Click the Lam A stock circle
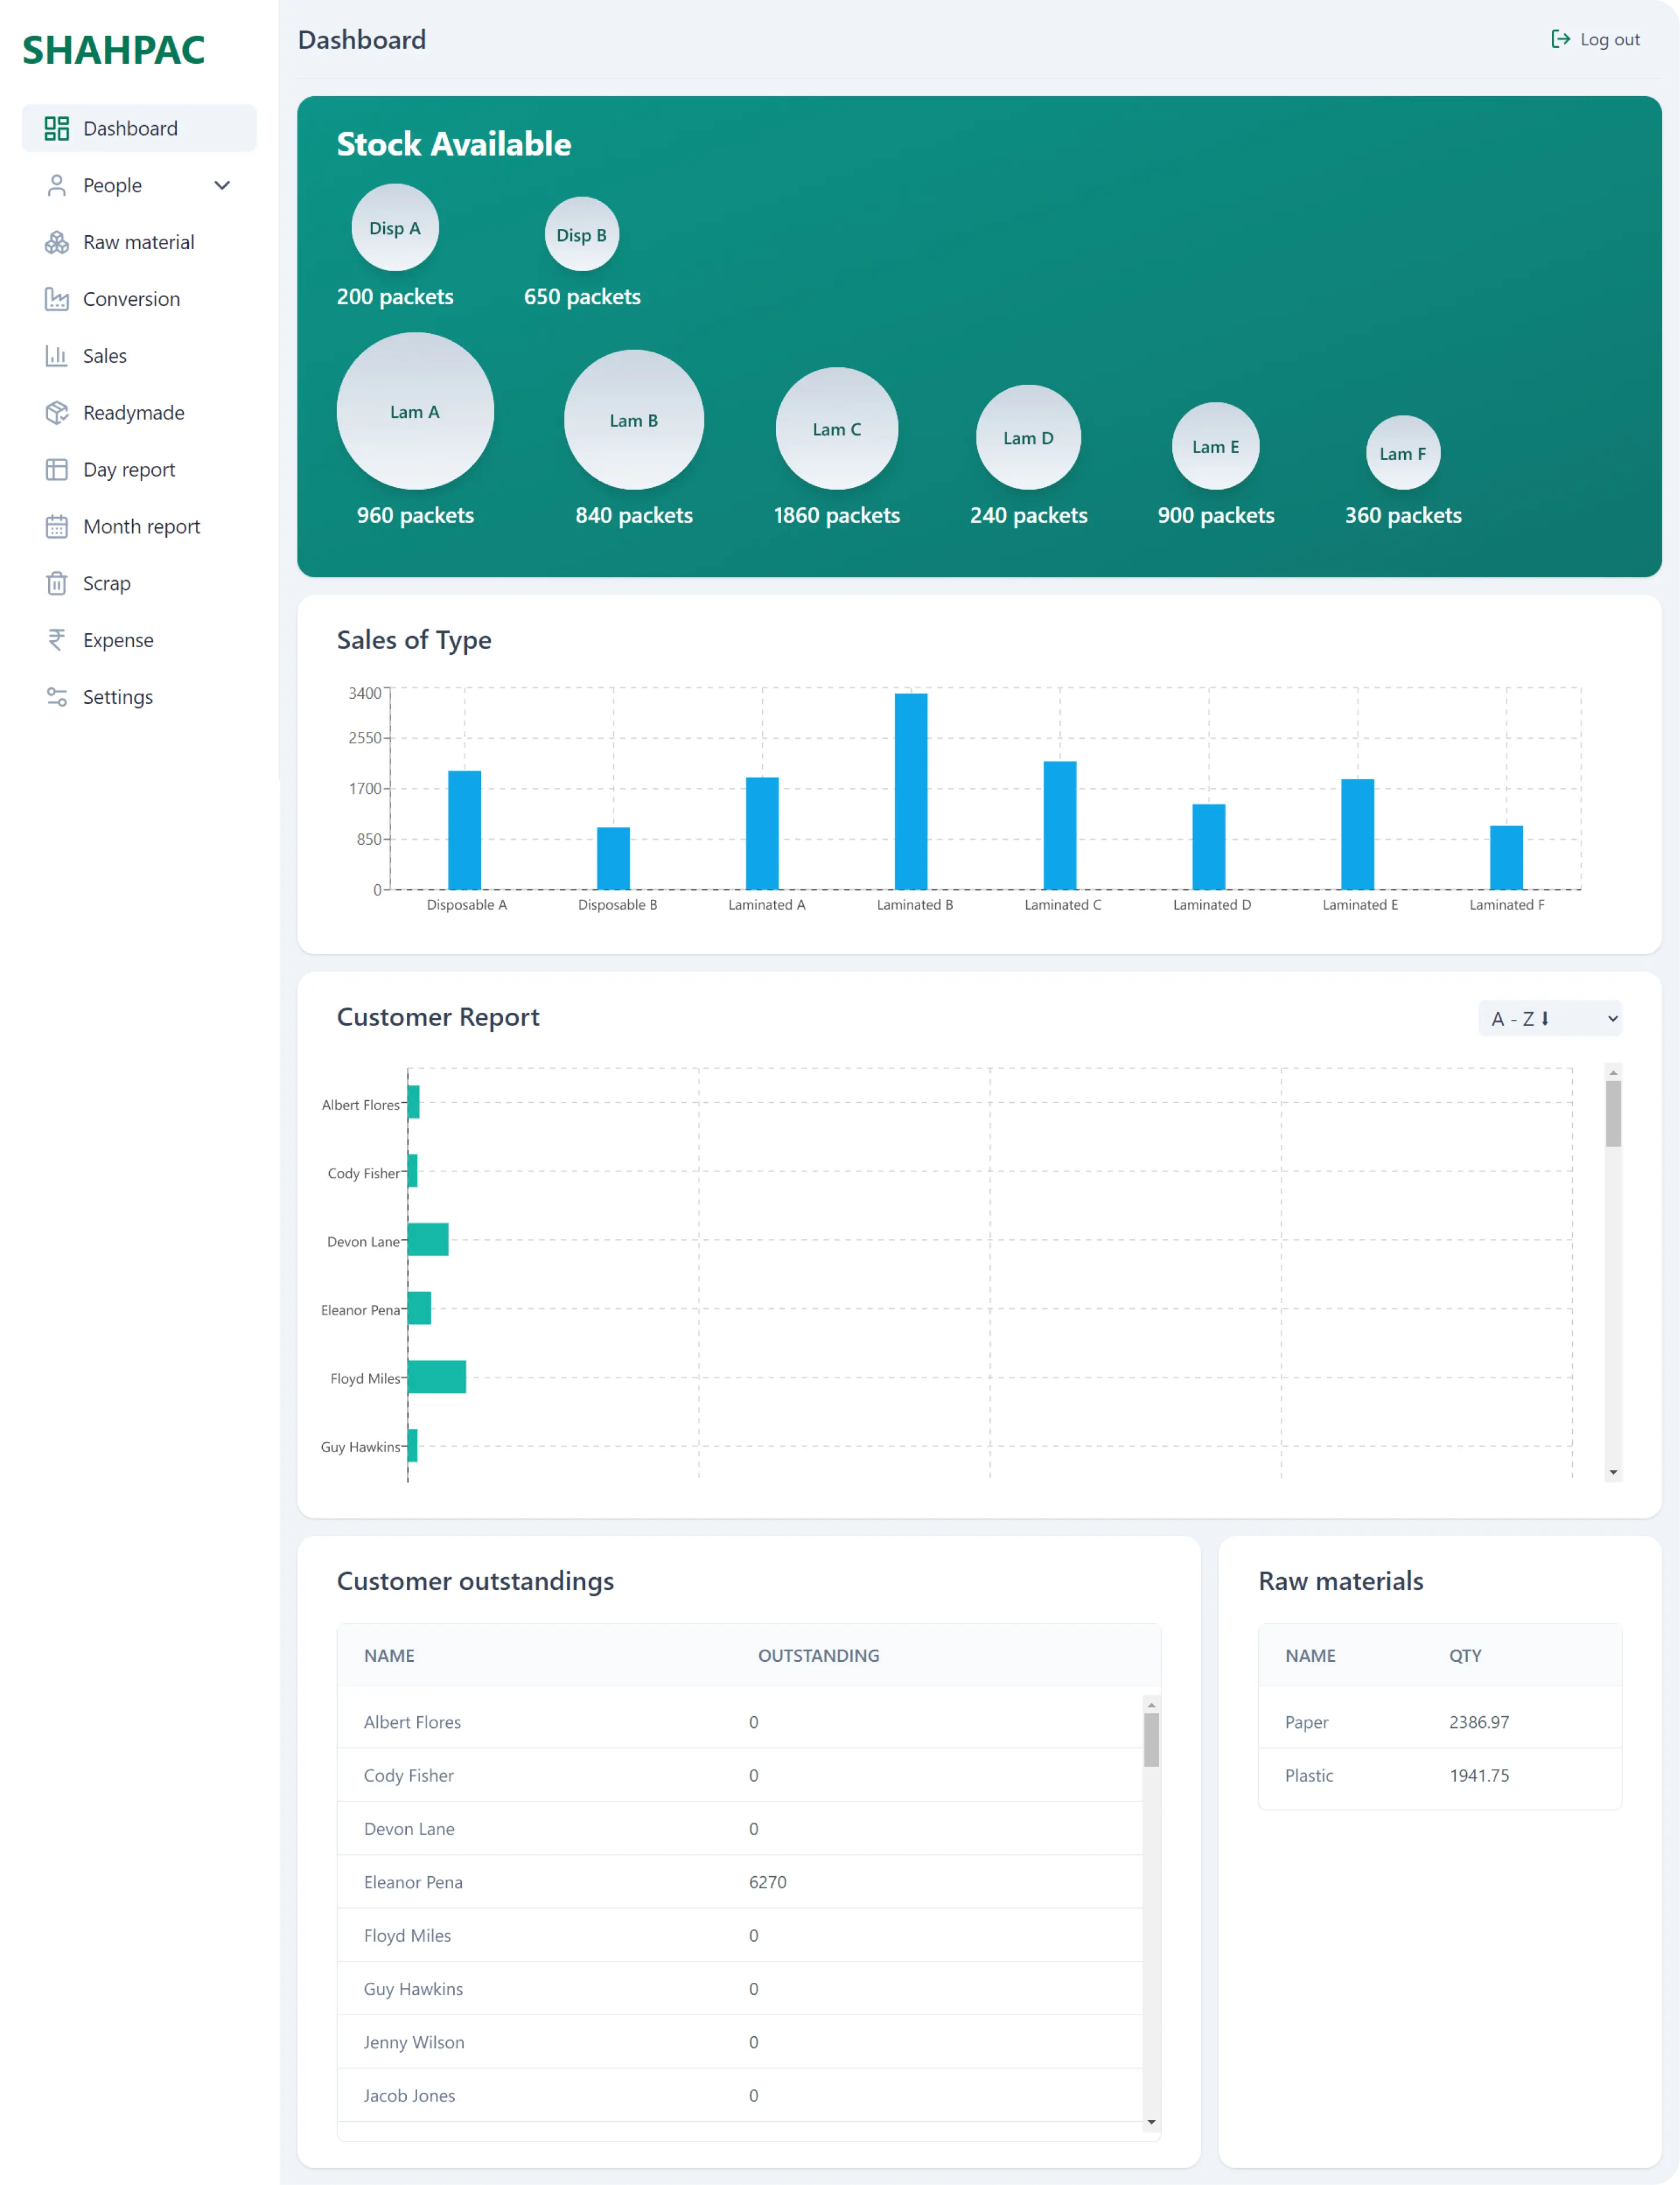This screenshot has width=1680, height=2185. pyautogui.click(x=415, y=411)
